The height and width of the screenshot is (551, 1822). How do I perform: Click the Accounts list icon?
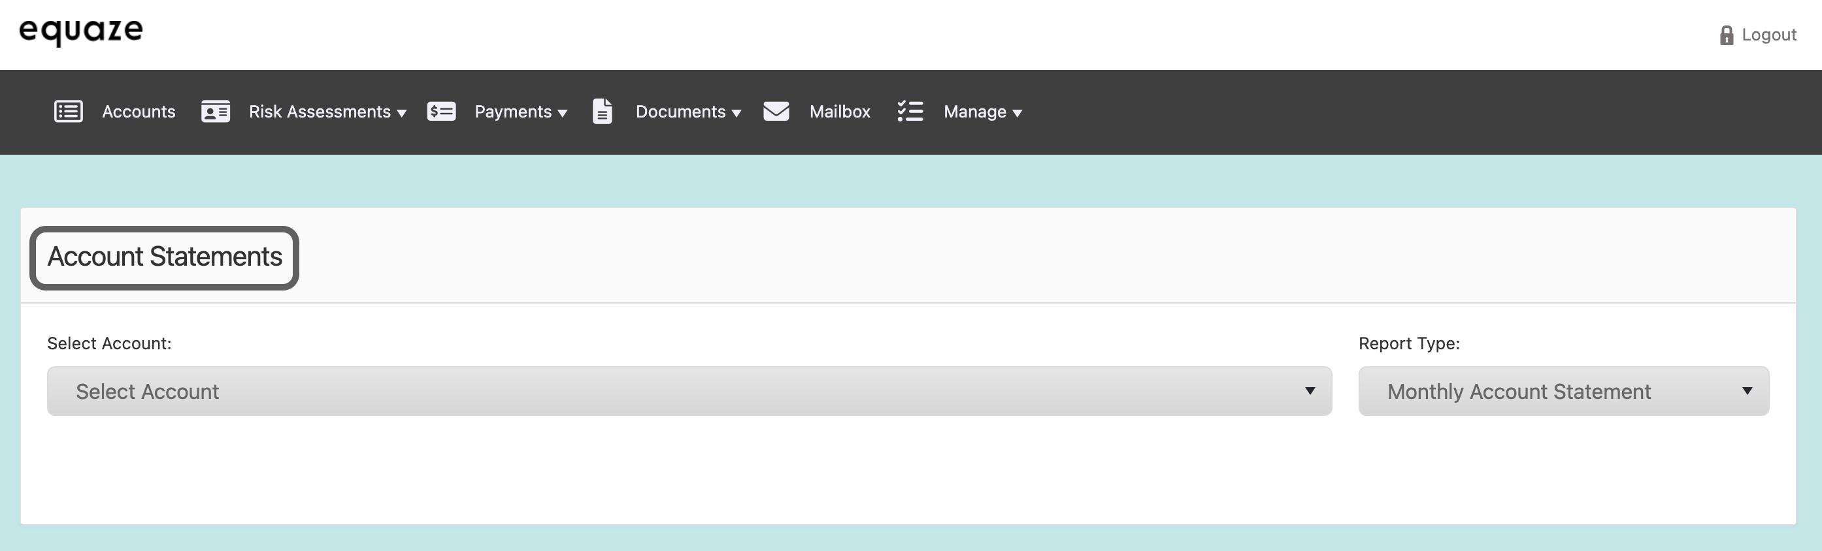tap(69, 112)
